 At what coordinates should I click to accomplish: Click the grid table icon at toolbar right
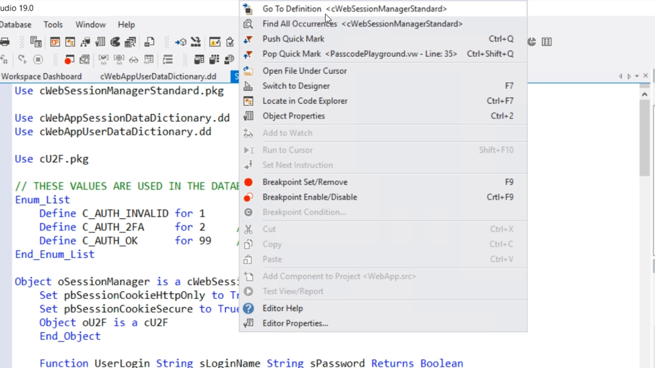pyautogui.click(x=547, y=42)
